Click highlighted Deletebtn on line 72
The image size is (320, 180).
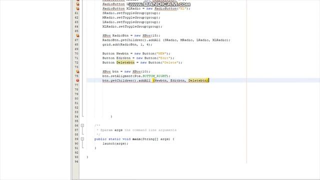(125, 62)
